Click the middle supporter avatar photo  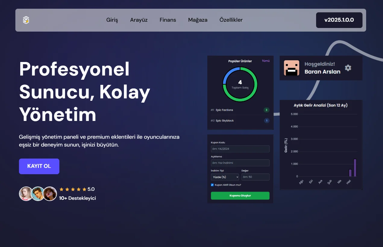coord(38,194)
